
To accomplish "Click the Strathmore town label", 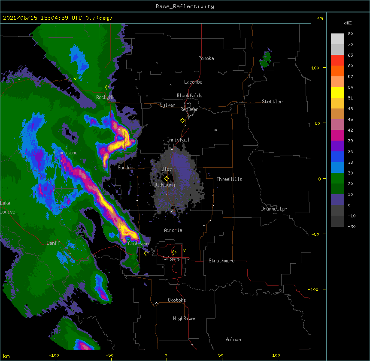I will coord(221,261).
